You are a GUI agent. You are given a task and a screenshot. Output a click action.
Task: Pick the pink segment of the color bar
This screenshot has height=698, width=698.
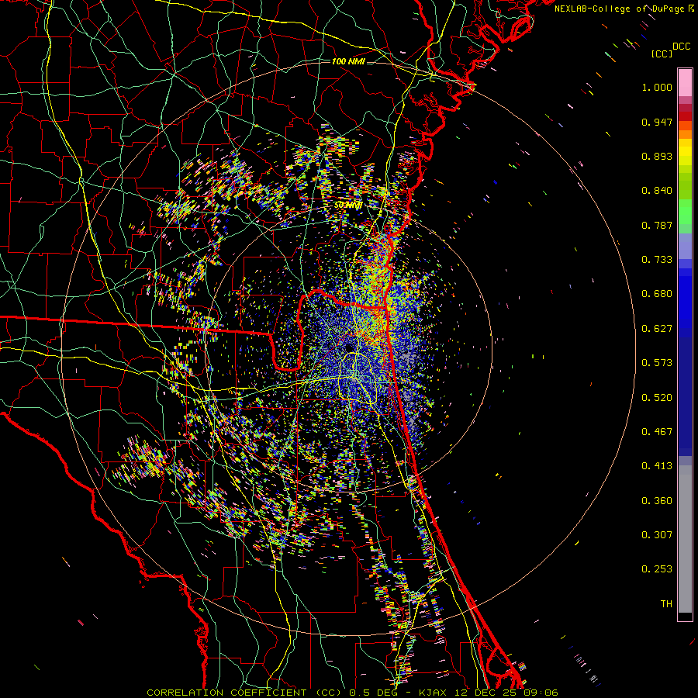click(x=685, y=83)
